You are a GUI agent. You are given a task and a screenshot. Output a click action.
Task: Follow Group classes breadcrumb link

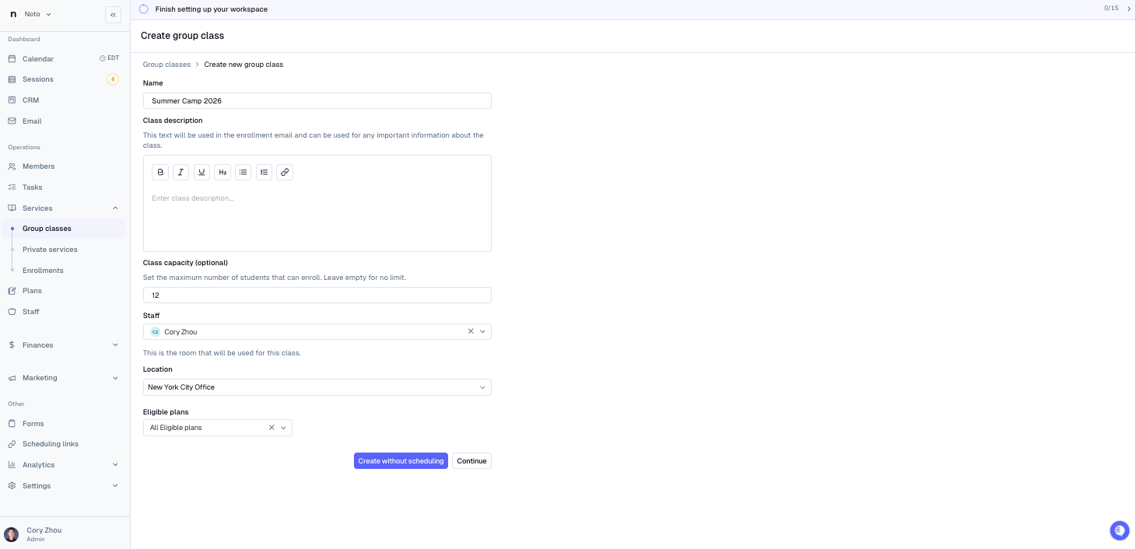click(166, 65)
